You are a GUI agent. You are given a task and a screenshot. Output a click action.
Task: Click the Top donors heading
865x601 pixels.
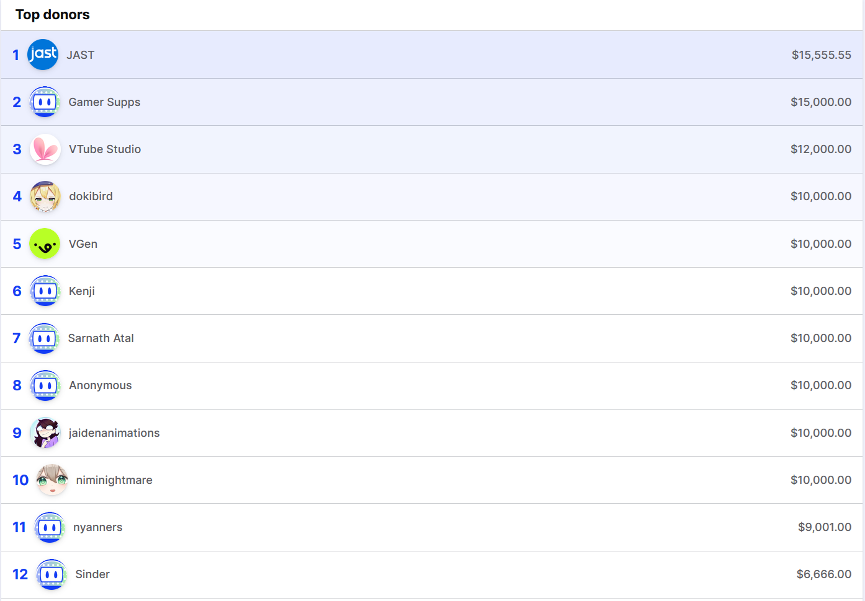[53, 15]
